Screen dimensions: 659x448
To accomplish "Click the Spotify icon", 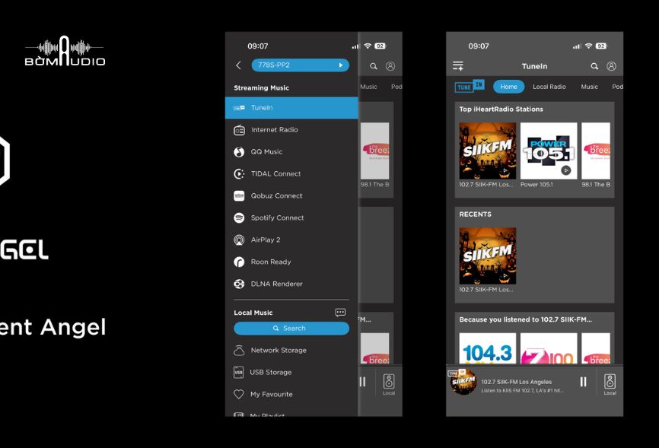I will (239, 218).
